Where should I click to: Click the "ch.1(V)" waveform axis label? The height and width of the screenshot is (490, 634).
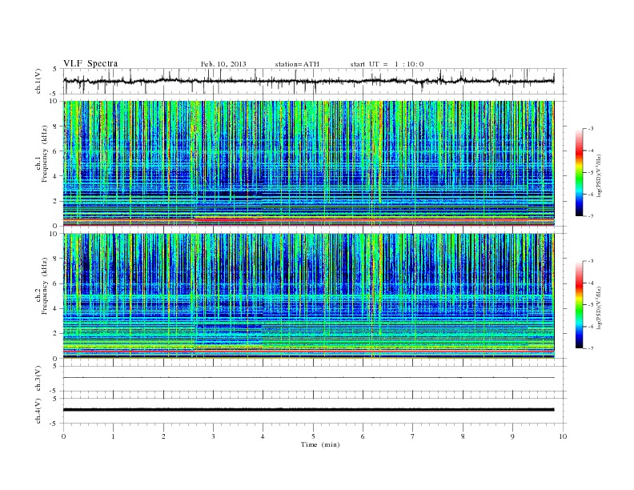38,81
